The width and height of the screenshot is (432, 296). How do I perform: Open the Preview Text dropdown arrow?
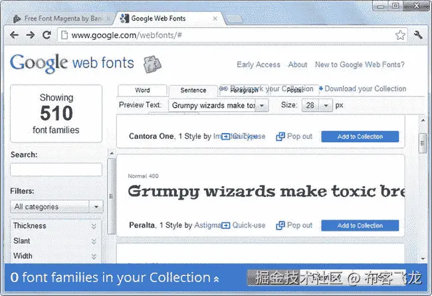262,105
